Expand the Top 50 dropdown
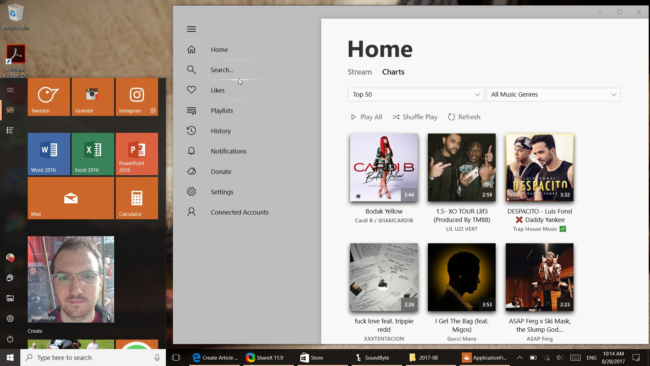The width and height of the screenshot is (650, 366). click(x=416, y=95)
